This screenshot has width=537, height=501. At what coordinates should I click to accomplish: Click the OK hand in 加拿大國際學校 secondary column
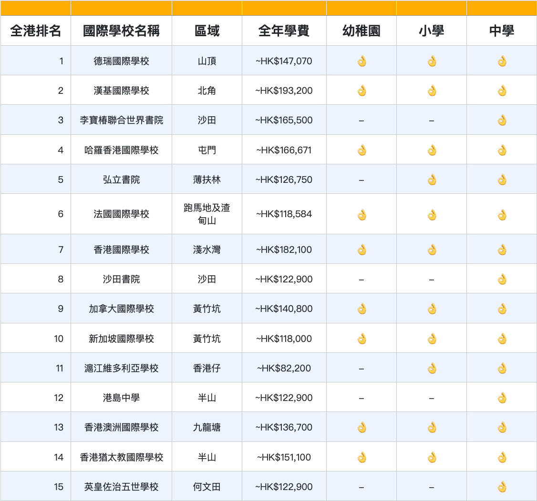coord(502,309)
